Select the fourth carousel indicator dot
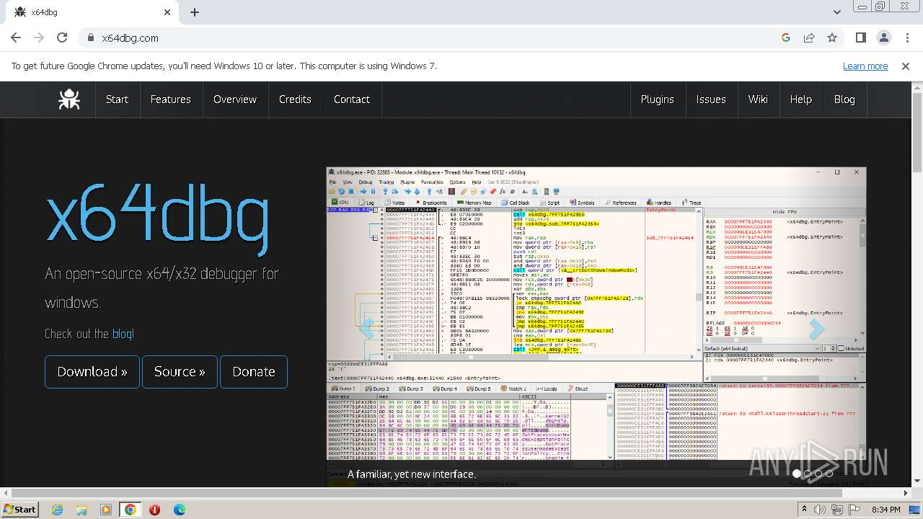The height and width of the screenshot is (519, 923). [x=829, y=474]
